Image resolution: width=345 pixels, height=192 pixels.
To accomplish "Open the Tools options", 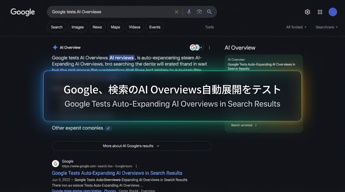I will (x=209, y=27).
